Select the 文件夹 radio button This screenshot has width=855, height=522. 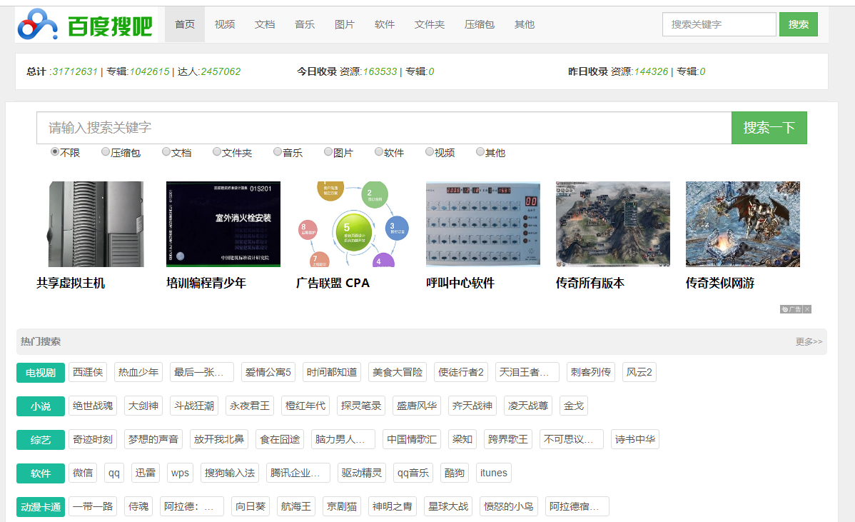pos(217,151)
